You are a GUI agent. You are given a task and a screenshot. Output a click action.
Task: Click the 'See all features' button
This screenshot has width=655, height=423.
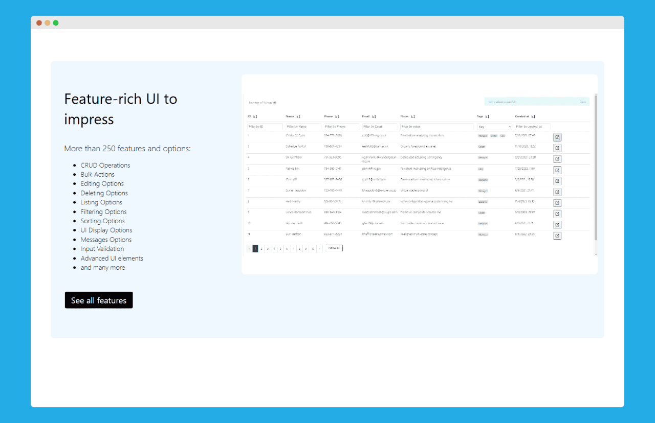pos(99,300)
